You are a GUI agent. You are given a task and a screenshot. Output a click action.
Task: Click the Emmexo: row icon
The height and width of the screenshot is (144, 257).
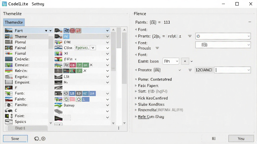(x=9, y=65)
